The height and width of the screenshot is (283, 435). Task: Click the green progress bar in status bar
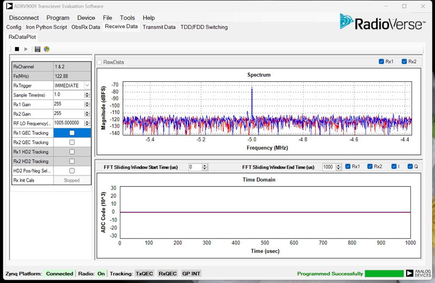click(384, 273)
